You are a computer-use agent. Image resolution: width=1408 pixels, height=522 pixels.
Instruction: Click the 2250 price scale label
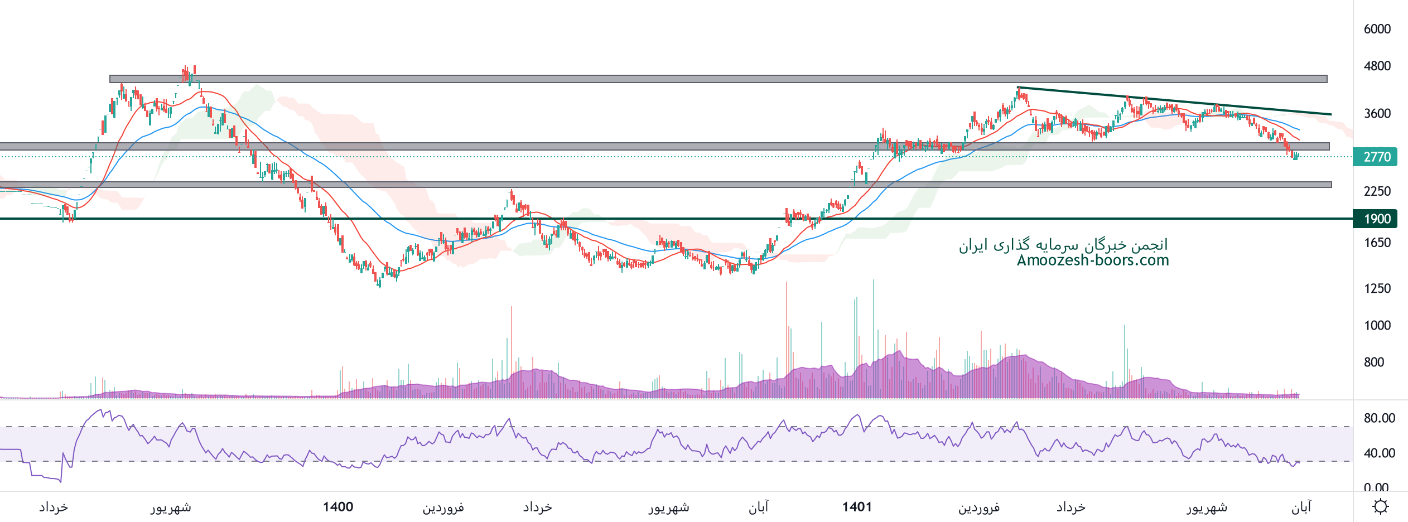coord(1377,191)
